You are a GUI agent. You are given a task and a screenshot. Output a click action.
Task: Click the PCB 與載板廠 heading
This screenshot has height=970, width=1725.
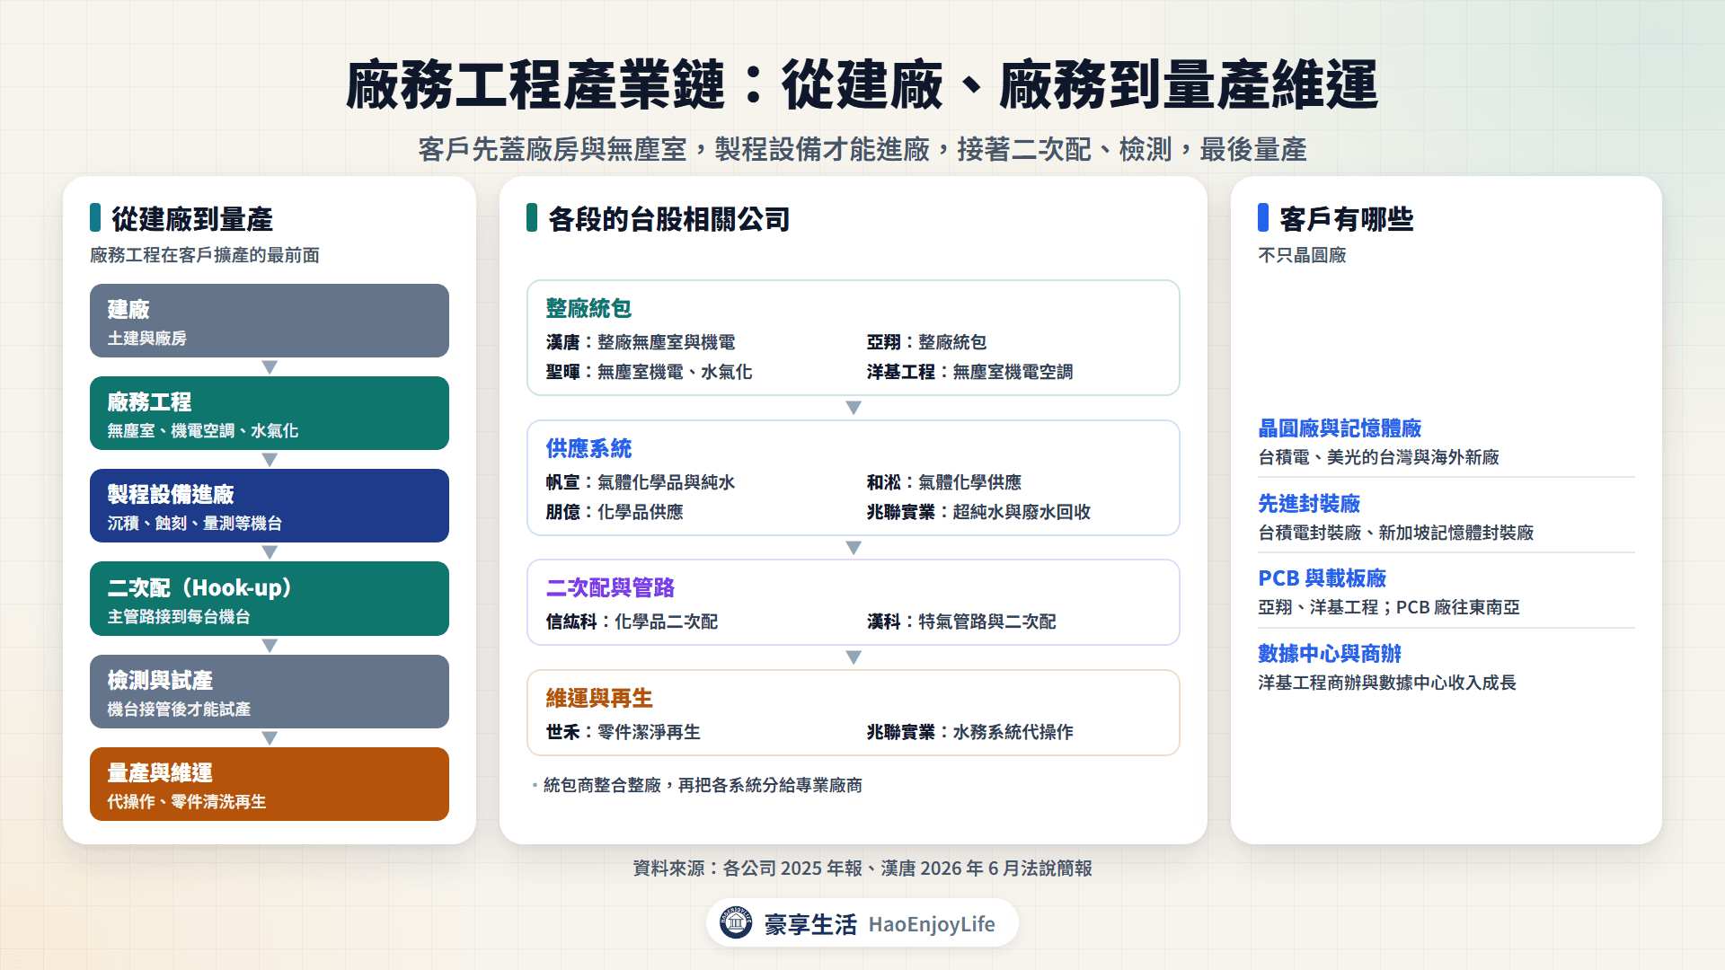coord(1322,578)
